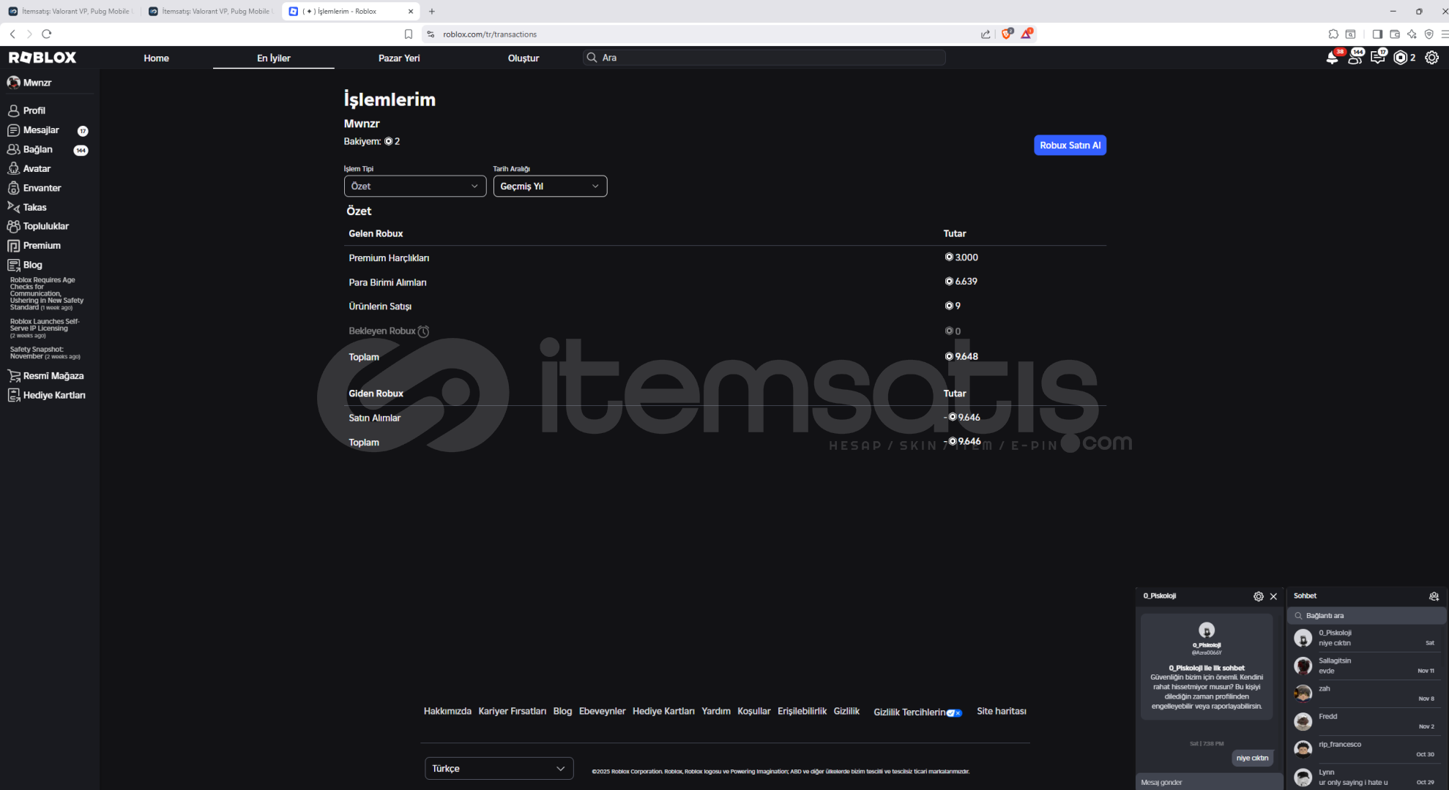
Task: Click the pending Robux clock icon
Action: tap(423, 331)
